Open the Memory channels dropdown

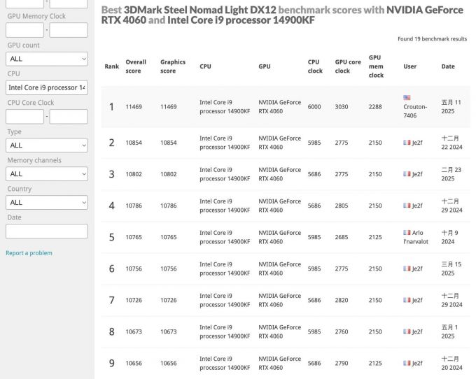(47, 173)
